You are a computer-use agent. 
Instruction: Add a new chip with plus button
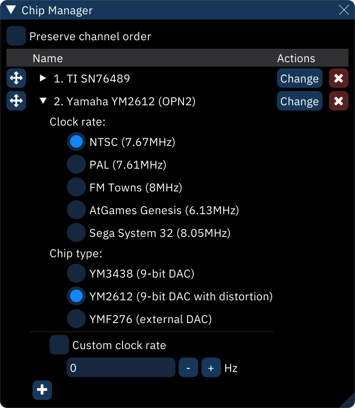pyautogui.click(x=42, y=390)
